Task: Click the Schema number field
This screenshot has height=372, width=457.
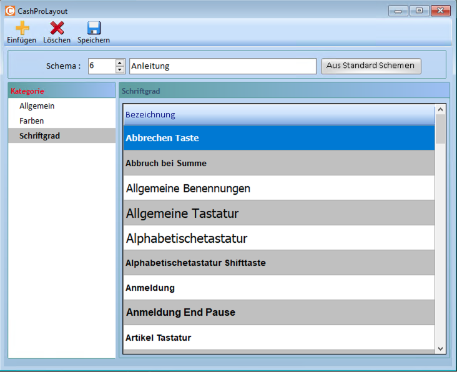Action: [x=101, y=66]
